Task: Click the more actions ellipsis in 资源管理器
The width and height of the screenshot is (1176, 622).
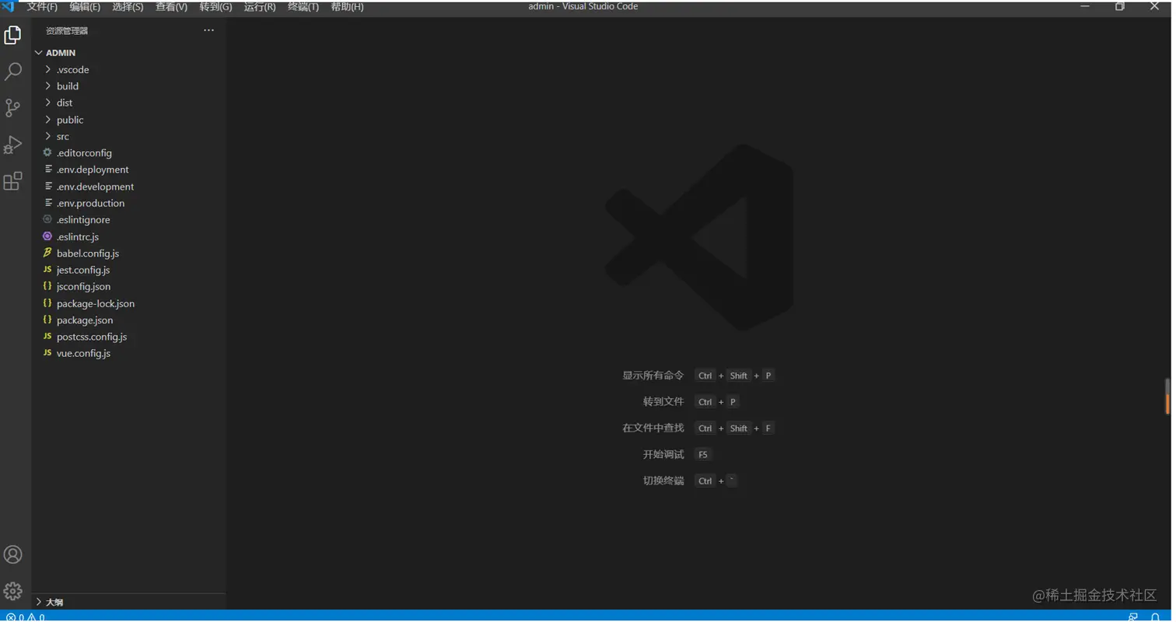Action: pos(208,30)
